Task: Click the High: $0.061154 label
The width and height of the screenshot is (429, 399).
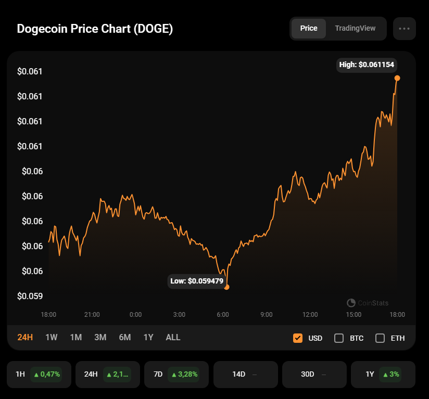Action: click(x=367, y=65)
